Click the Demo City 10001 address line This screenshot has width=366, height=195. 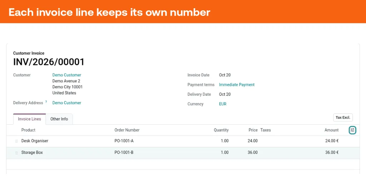click(x=68, y=87)
